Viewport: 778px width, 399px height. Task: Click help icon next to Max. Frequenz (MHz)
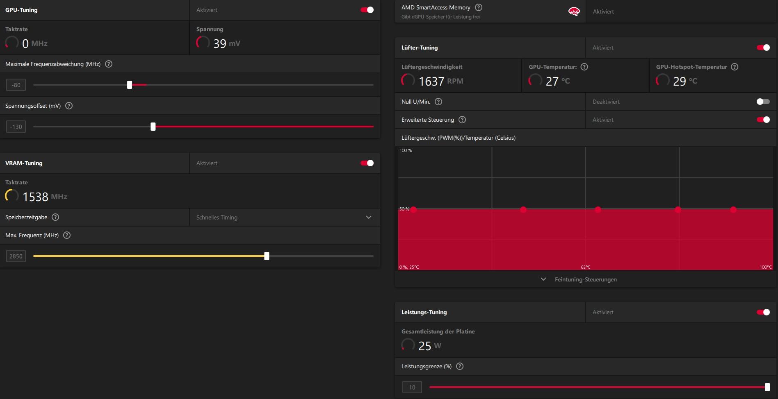67,235
